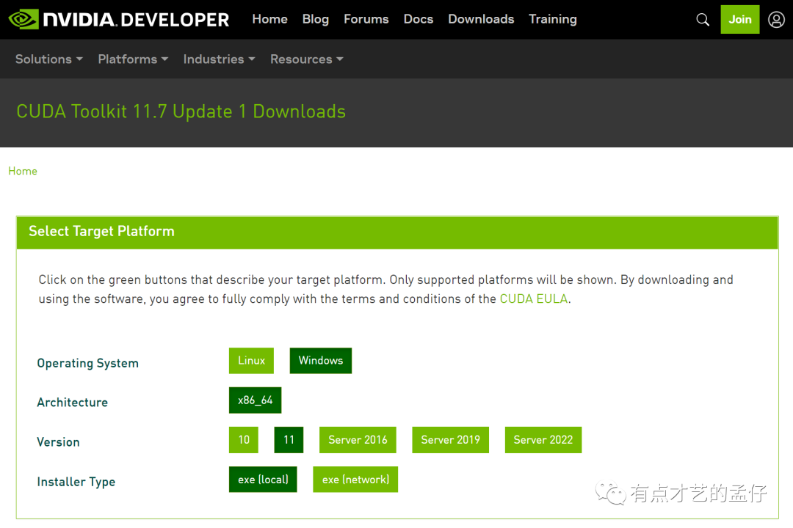The image size is (793, 528).
Task: Select x86_64 architecture
Action: click(x=255, y=400)
